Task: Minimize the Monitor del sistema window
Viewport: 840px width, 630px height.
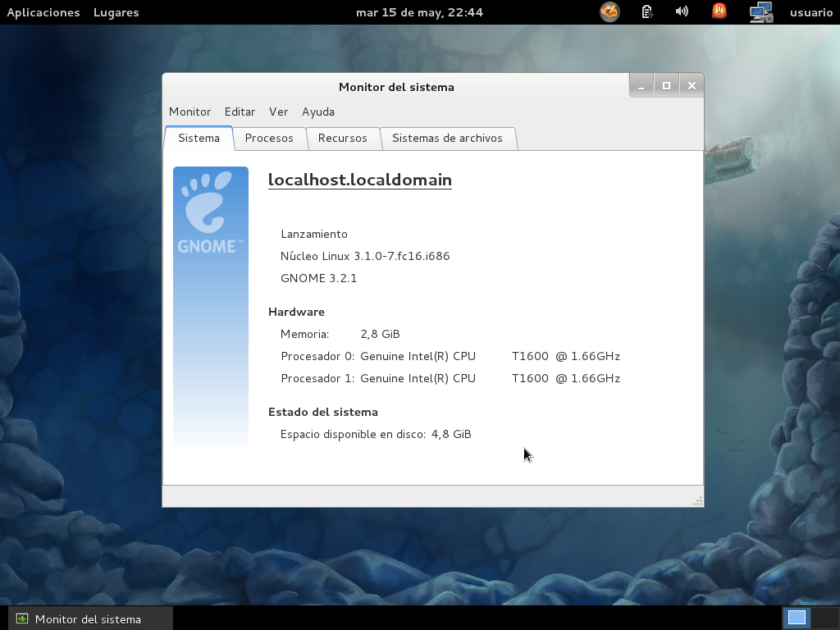Action: pos(641,85)
